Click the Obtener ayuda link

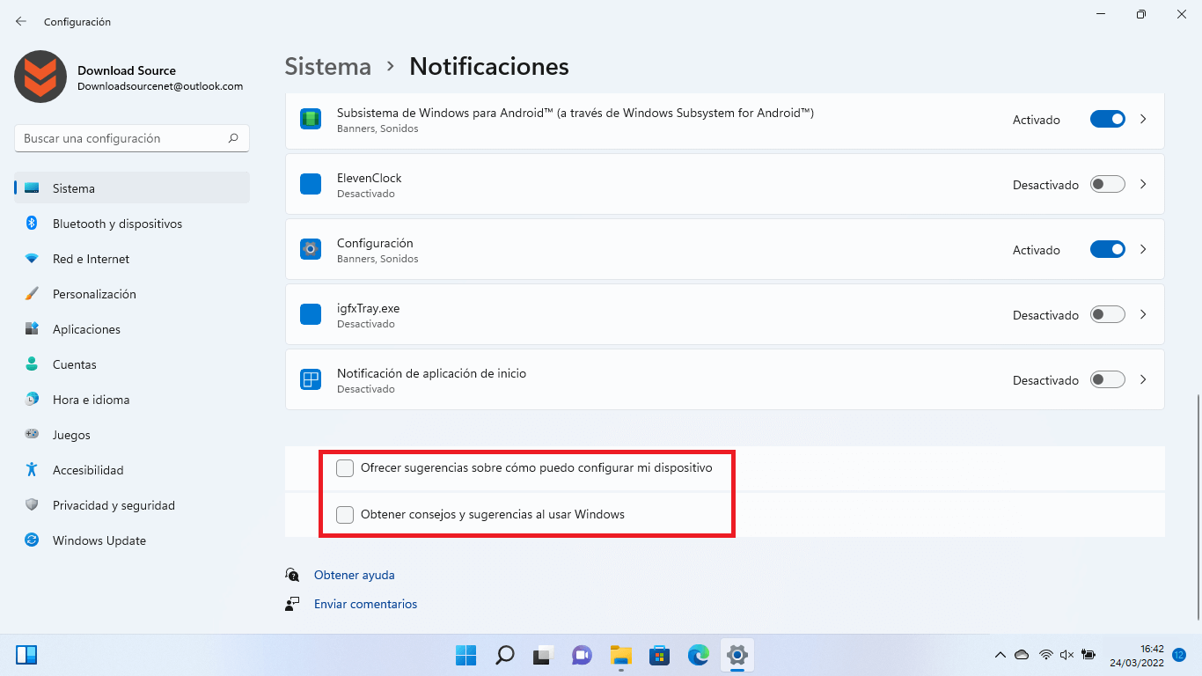click(354, 575)
